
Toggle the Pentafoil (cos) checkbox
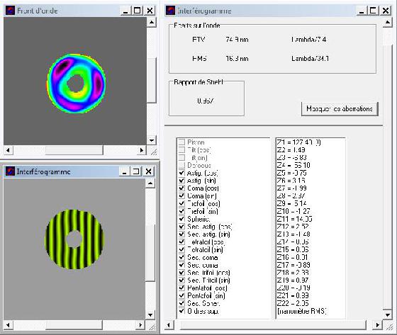181,288
